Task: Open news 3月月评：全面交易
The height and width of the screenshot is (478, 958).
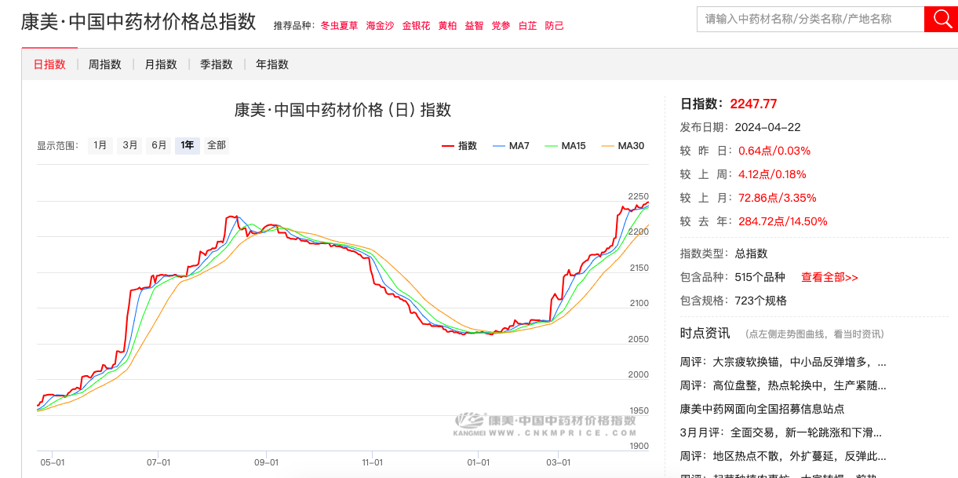Action: click(x=781, y=432)
